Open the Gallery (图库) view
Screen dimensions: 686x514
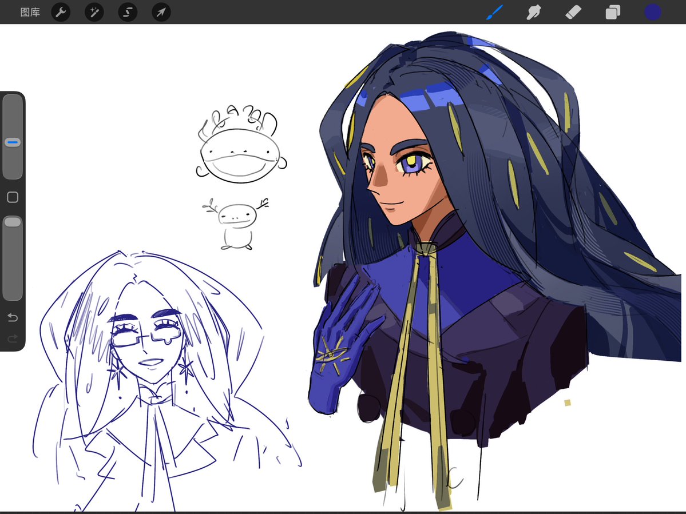click(30, 12)
